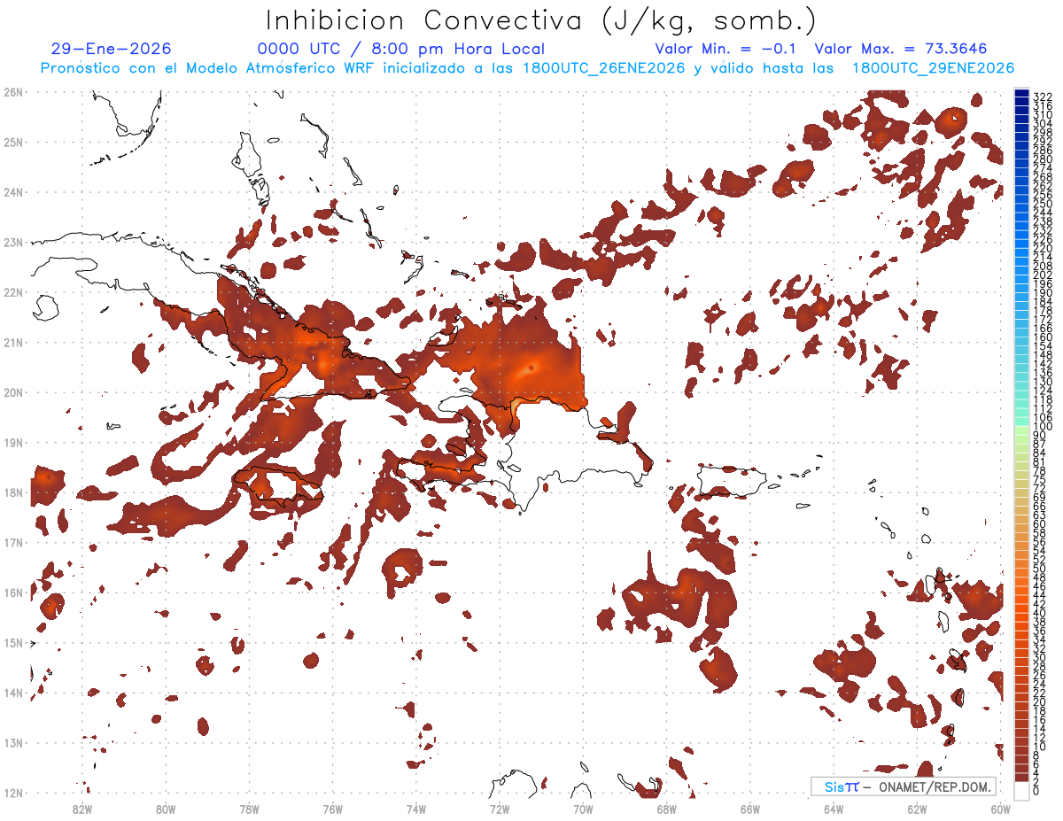Image resolution: width=1063 pixels, height=821 pixels.
Task: Click the 21N latitude label
Action: 13,342
